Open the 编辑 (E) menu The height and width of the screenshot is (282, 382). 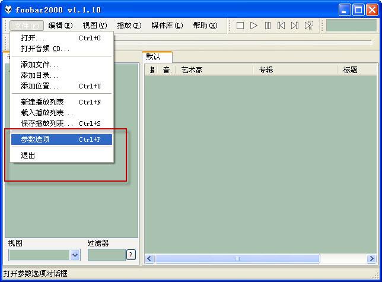61,26
